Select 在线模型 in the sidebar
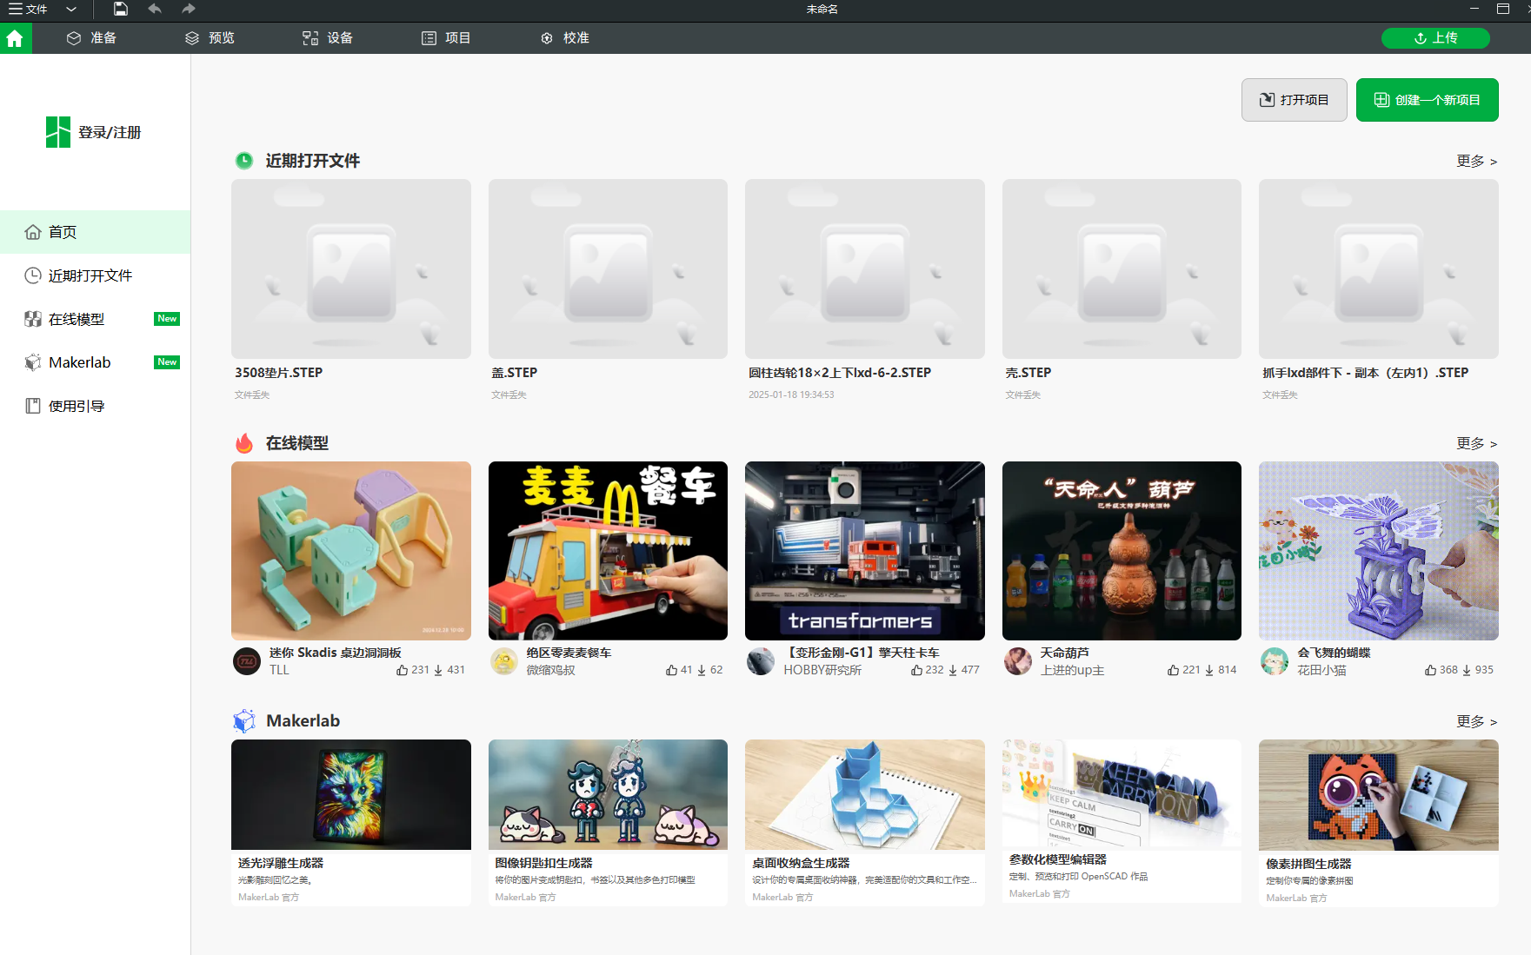 click(x=96, y=319)
